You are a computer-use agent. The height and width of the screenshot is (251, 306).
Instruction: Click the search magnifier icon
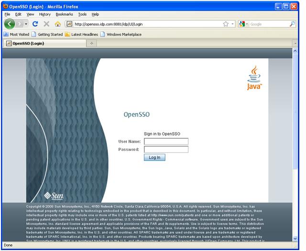click(292, 24)
